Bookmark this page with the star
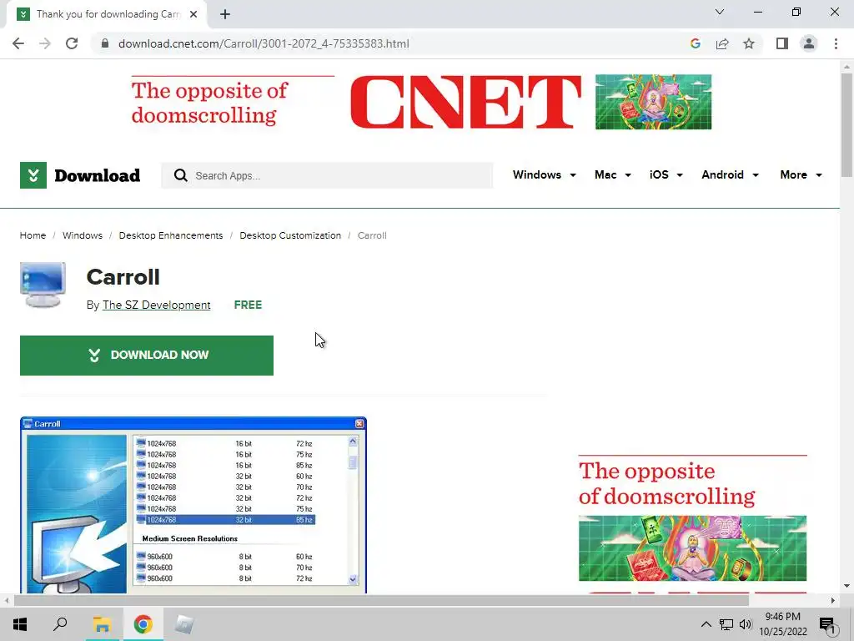 (749, 43)
